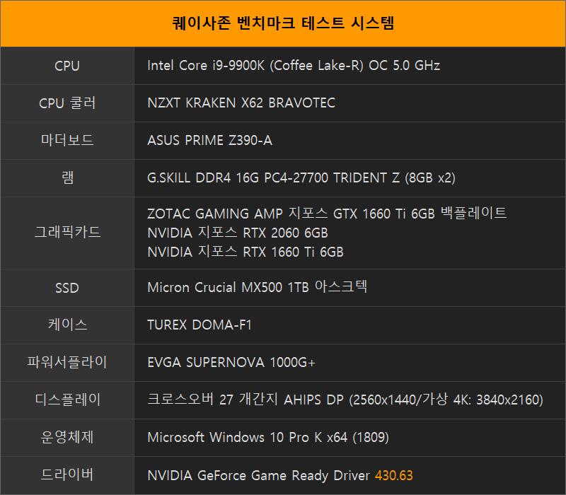Click the NVIDIA 지포스 RTX 1660 Ti 6GB line

(245, 252)
